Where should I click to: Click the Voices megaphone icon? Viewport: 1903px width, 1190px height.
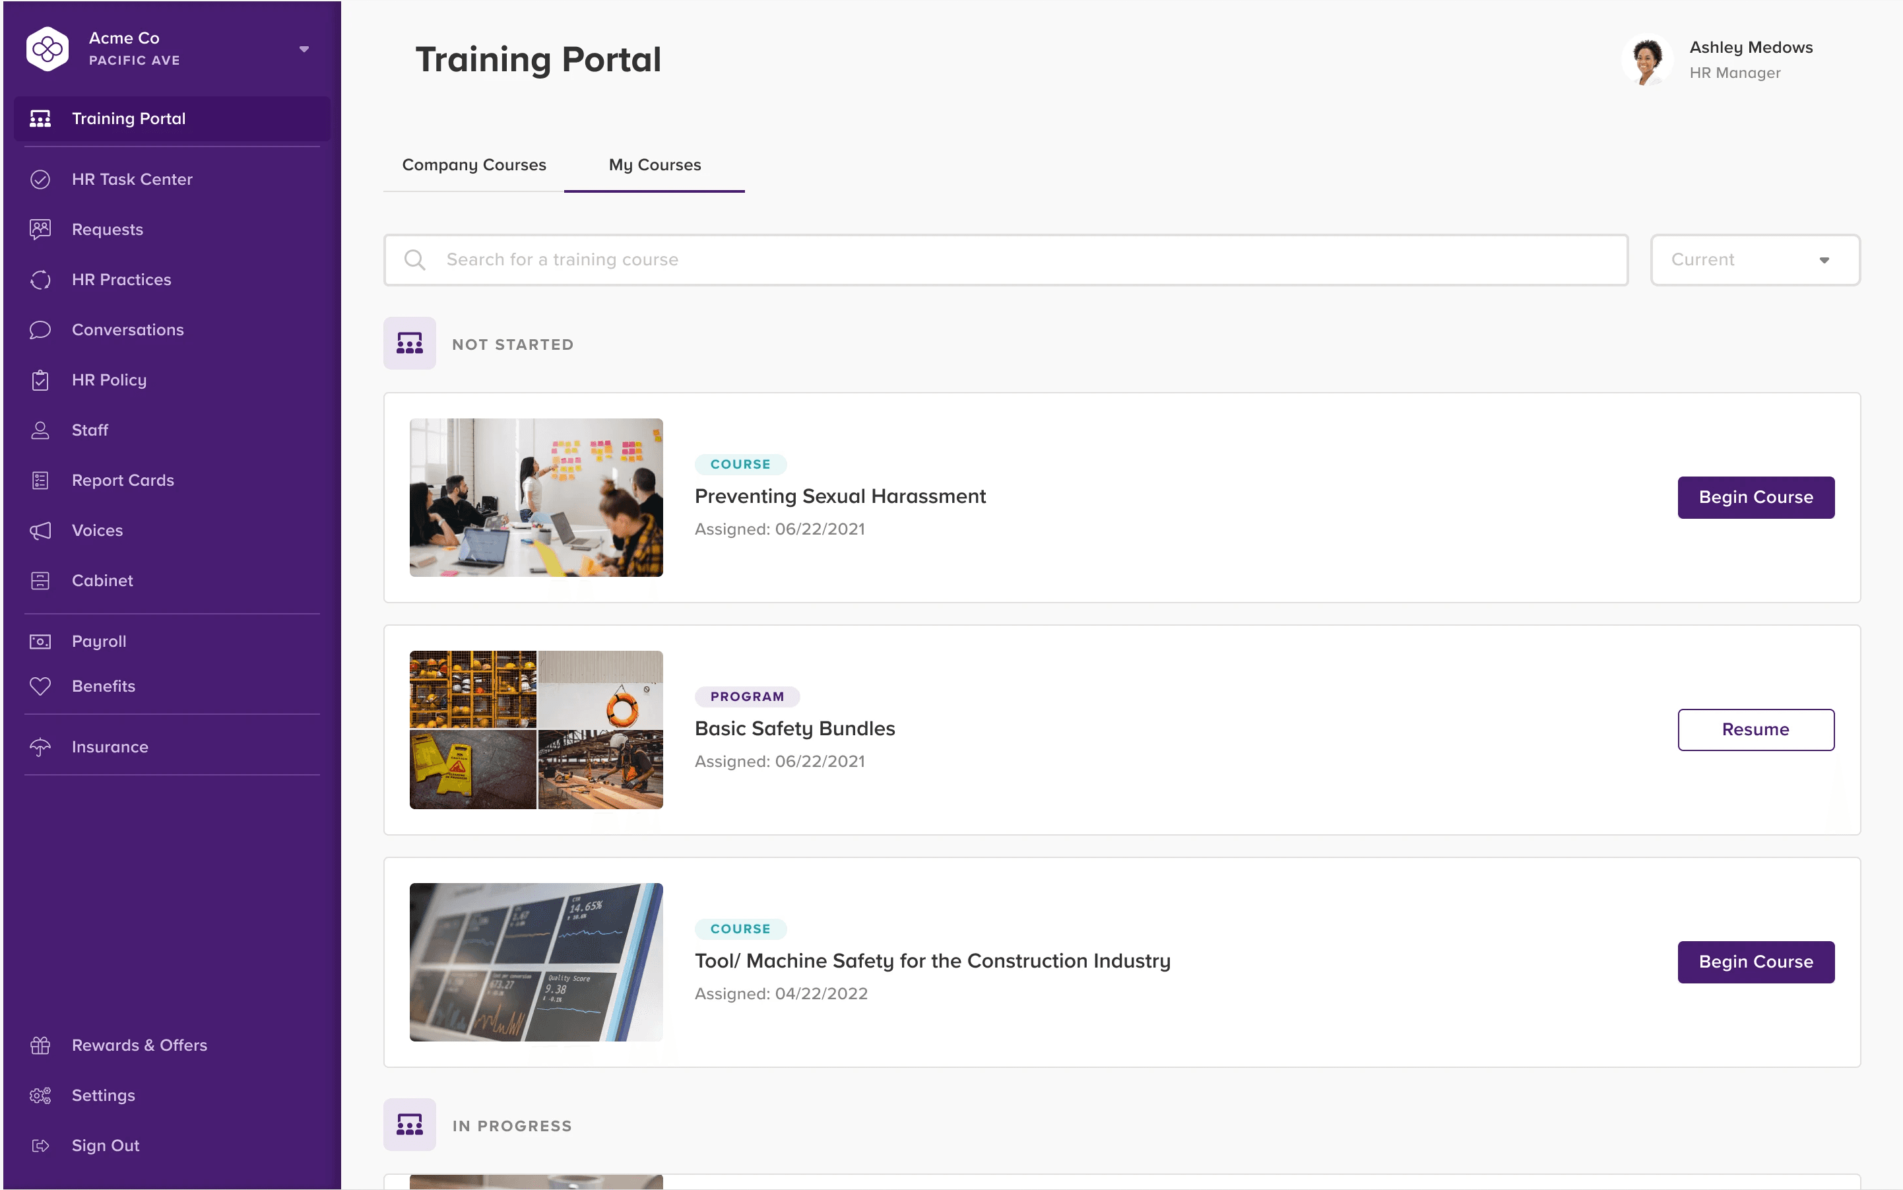pos(40,531)
